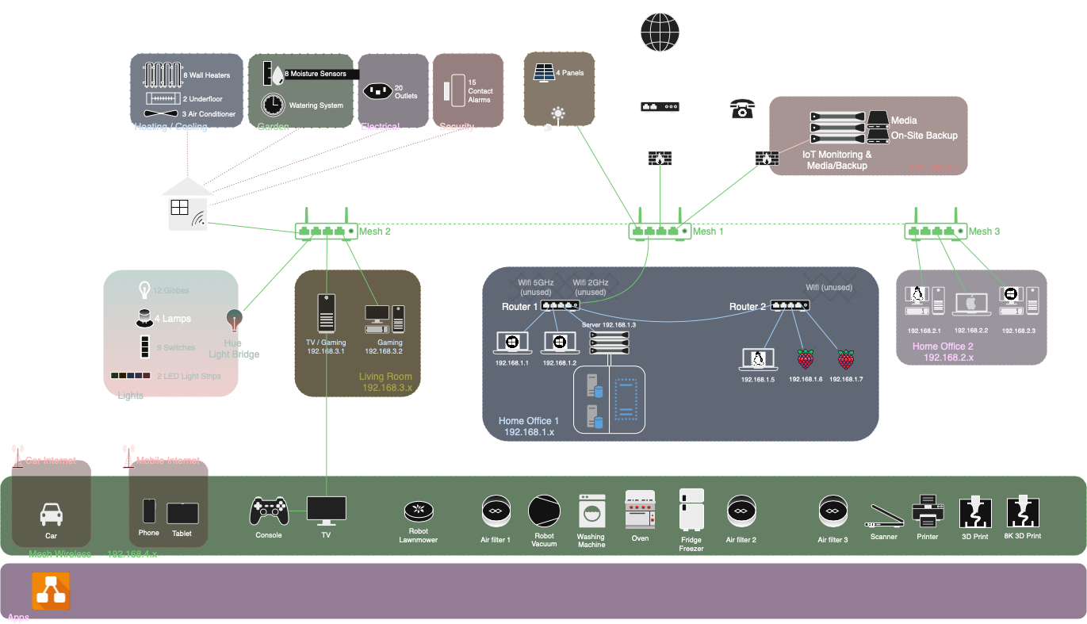Select the Router 1 switch icon
This screenshot has width=1087, height=624.
coord(561,305)
